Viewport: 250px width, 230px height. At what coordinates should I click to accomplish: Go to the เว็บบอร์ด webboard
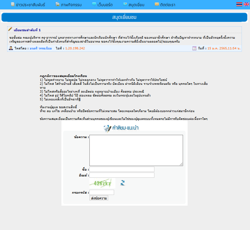point(105,5)
